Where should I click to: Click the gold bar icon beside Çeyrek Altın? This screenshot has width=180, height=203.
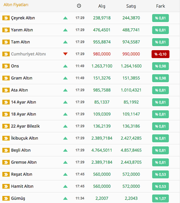[x=6, y=18]
